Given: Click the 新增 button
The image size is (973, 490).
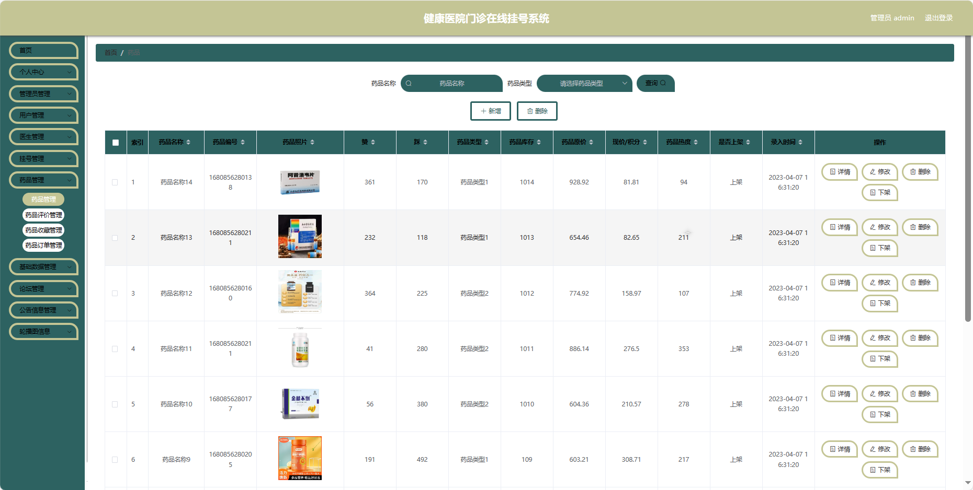Looking at the screenshot, I should click(491, 111).
